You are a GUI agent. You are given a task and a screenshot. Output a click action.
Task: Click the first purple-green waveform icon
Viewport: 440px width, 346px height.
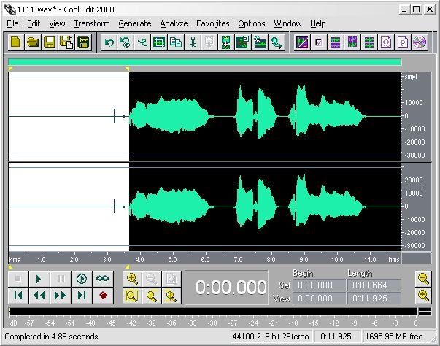(x=336, y=42)
